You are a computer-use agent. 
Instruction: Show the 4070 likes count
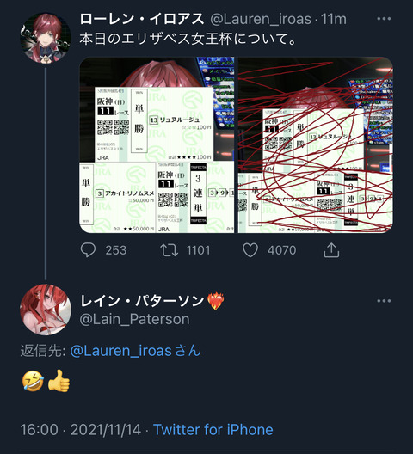pos(281,250)
